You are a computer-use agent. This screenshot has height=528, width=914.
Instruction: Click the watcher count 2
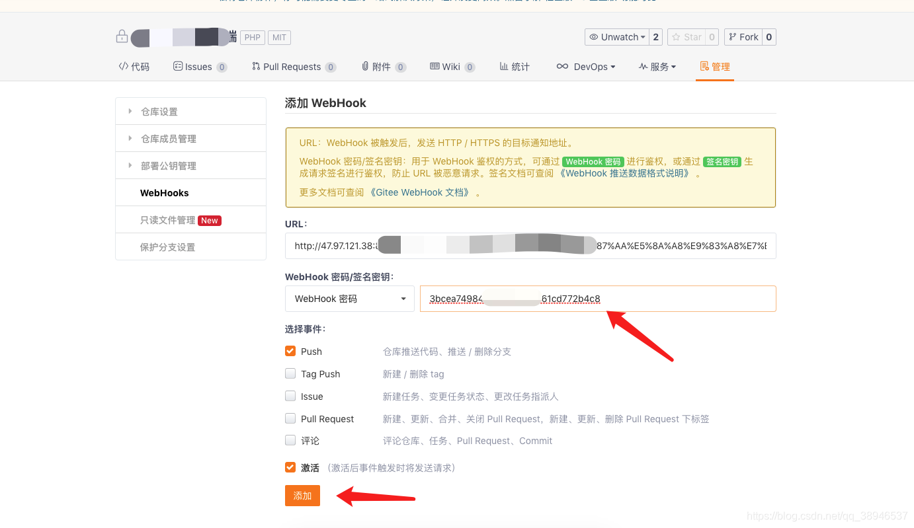click(x=656, y=37)
